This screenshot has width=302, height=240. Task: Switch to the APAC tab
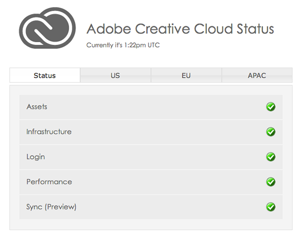click(257, 75)
